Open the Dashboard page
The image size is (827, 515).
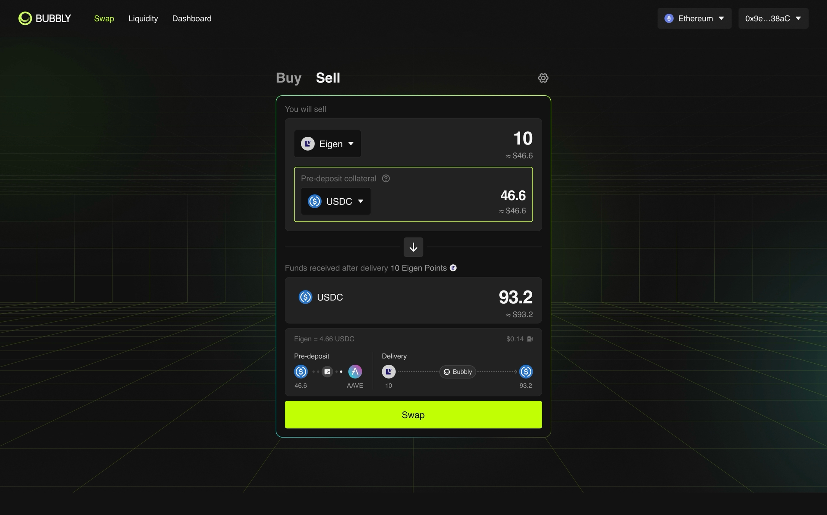[x=192, y=18]
